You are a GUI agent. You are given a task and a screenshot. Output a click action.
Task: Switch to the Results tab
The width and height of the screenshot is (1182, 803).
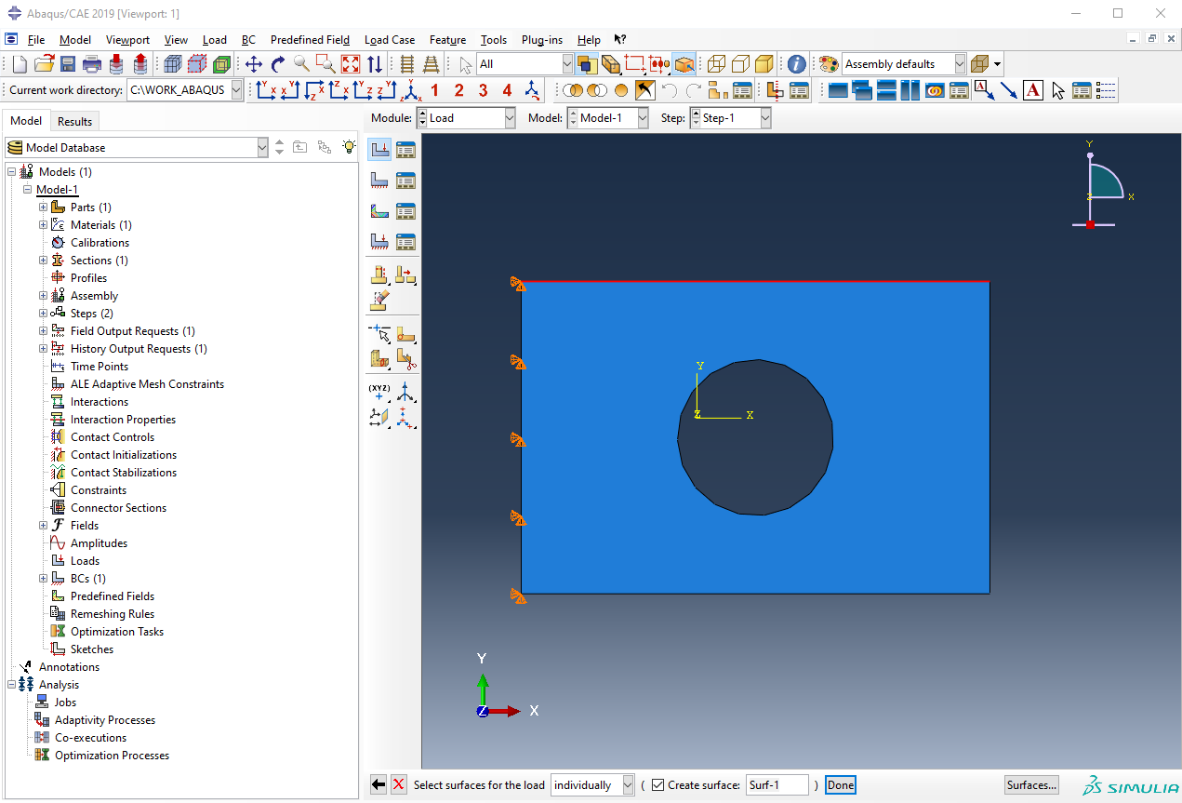[x=74, y=121]
